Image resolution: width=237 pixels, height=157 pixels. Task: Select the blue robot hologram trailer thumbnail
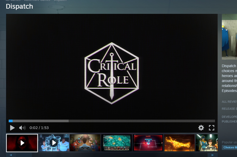tap(54, 143)
